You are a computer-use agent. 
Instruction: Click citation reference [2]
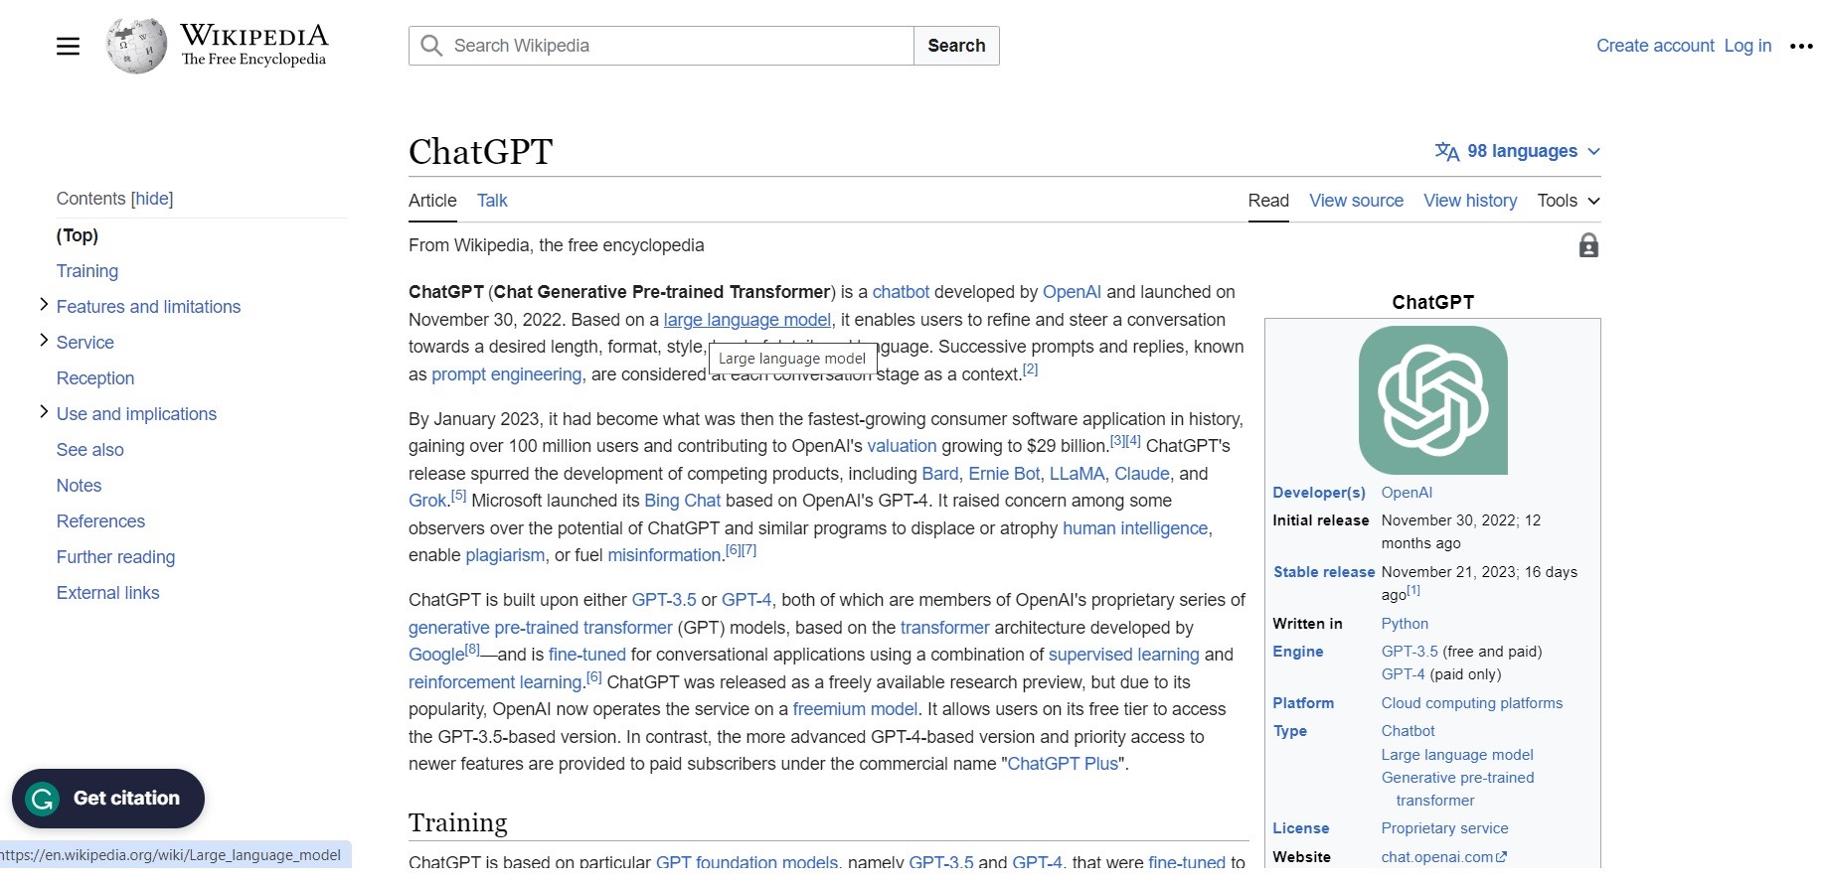(1030, 369)
